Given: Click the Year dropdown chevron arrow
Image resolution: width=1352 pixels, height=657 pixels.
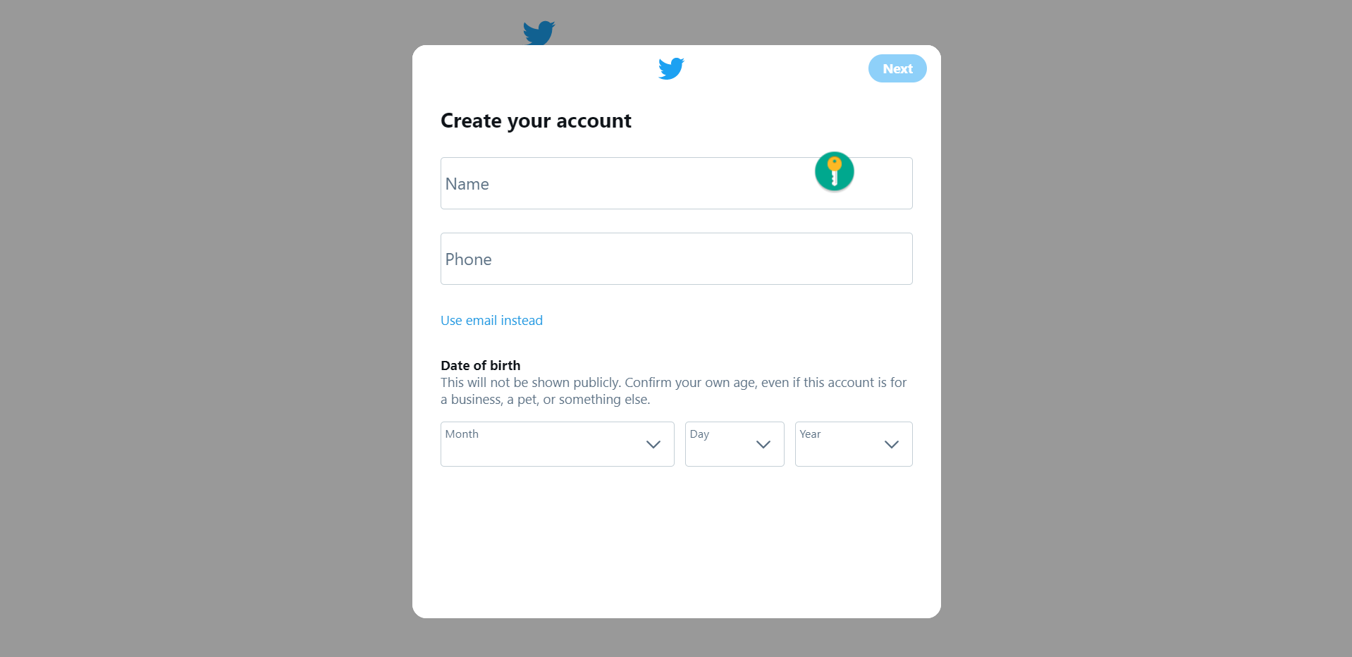Looking at the screenshot, I should [x=892, y=445].
